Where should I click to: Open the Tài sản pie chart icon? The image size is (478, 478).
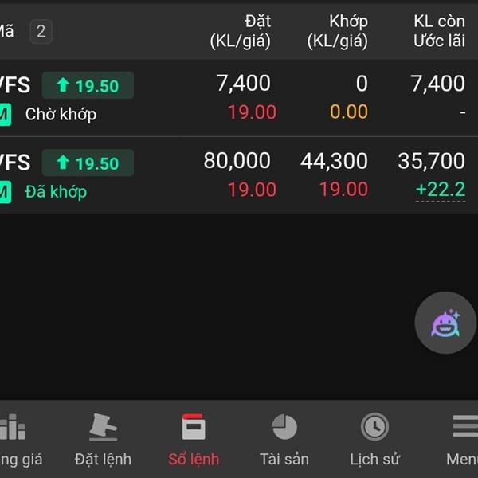pos(284,426)
